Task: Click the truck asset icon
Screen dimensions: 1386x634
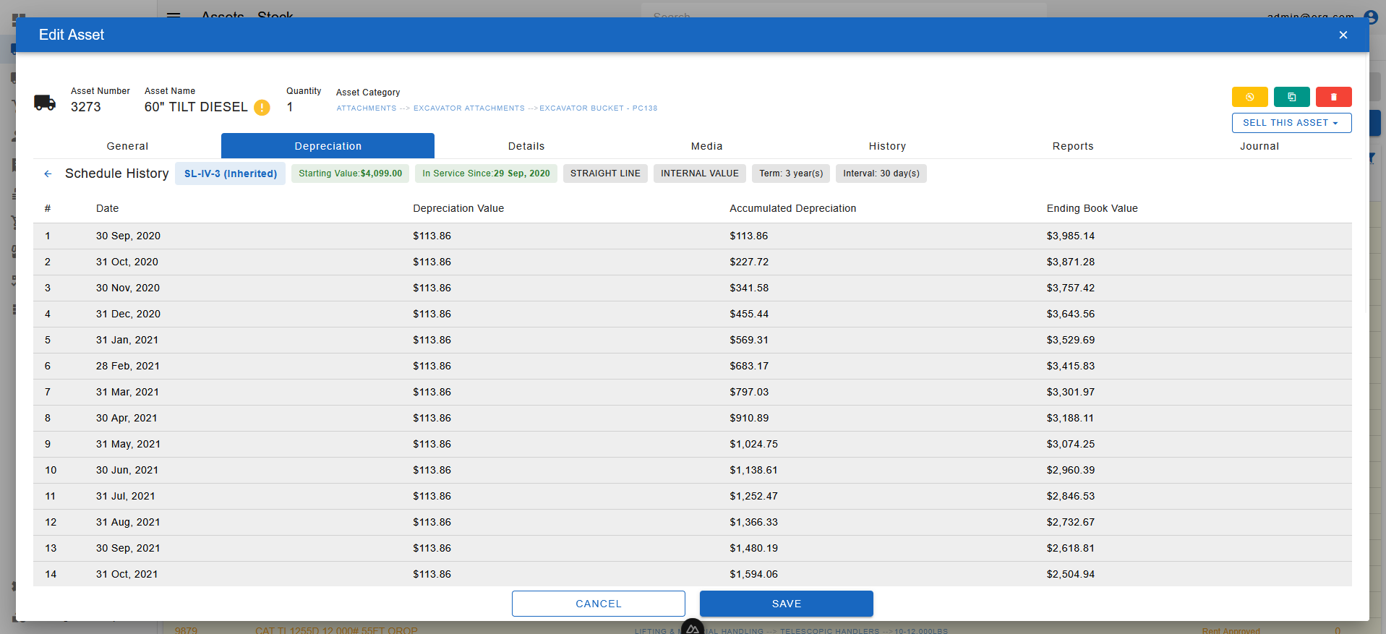Action: tap(45, 103)
